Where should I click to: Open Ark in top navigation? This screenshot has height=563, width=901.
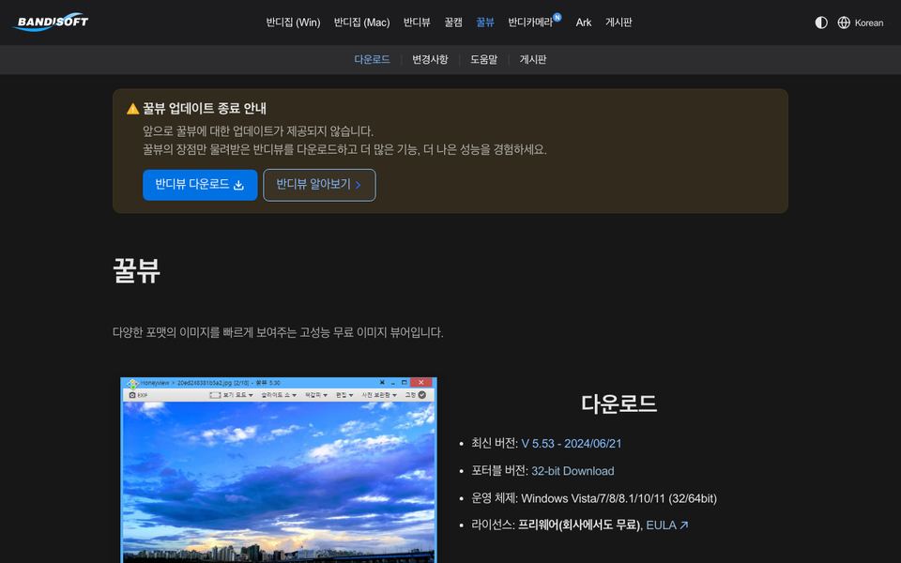click(583, 23)
